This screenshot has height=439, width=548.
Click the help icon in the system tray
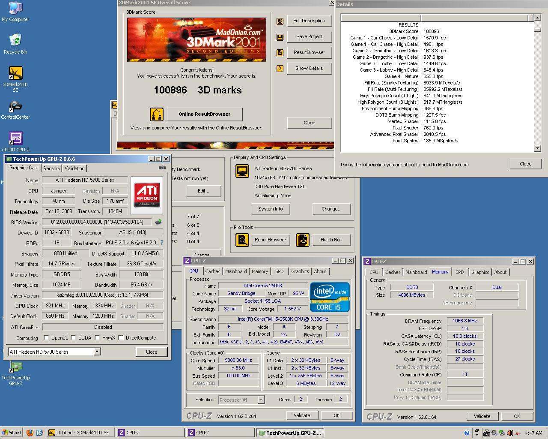pos(467,433)
